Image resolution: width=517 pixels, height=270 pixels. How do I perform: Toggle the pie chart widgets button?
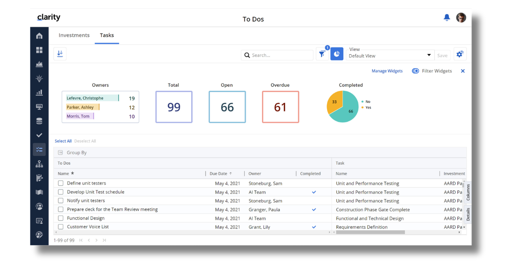coord(337,54)
